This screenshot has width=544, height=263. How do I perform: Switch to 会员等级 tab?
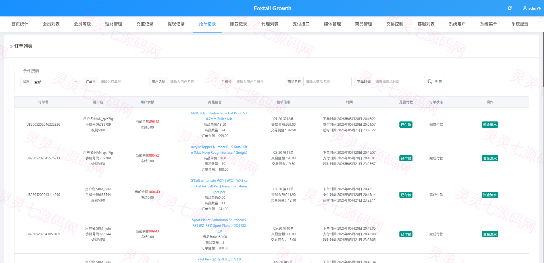pos(82,24)
